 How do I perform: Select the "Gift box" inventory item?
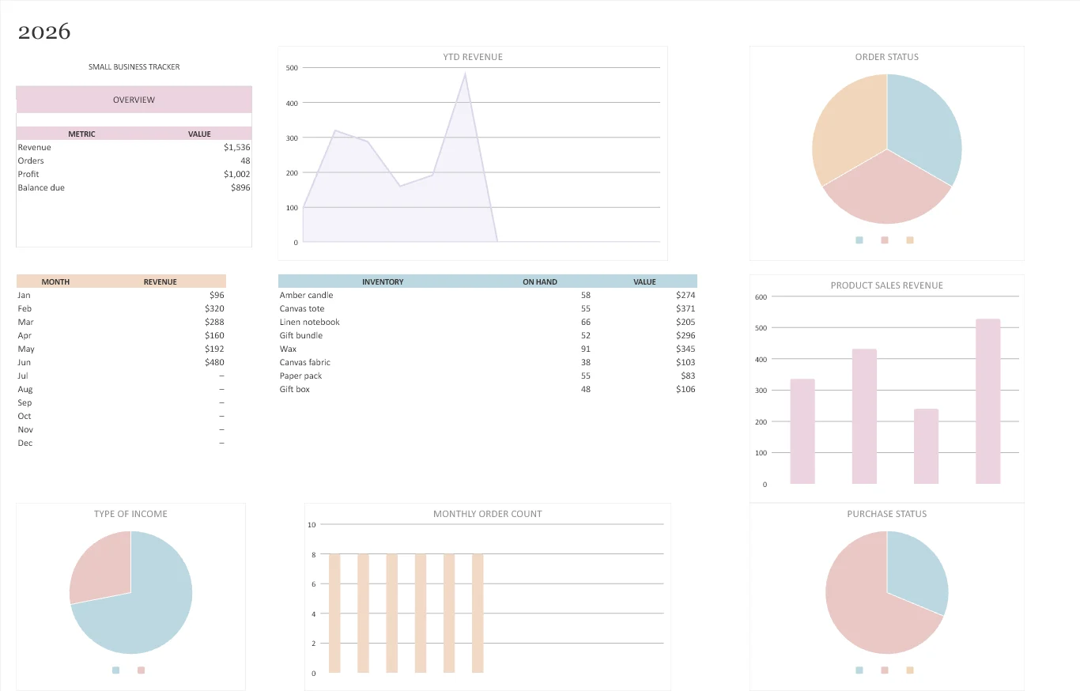tap(294, 389)
